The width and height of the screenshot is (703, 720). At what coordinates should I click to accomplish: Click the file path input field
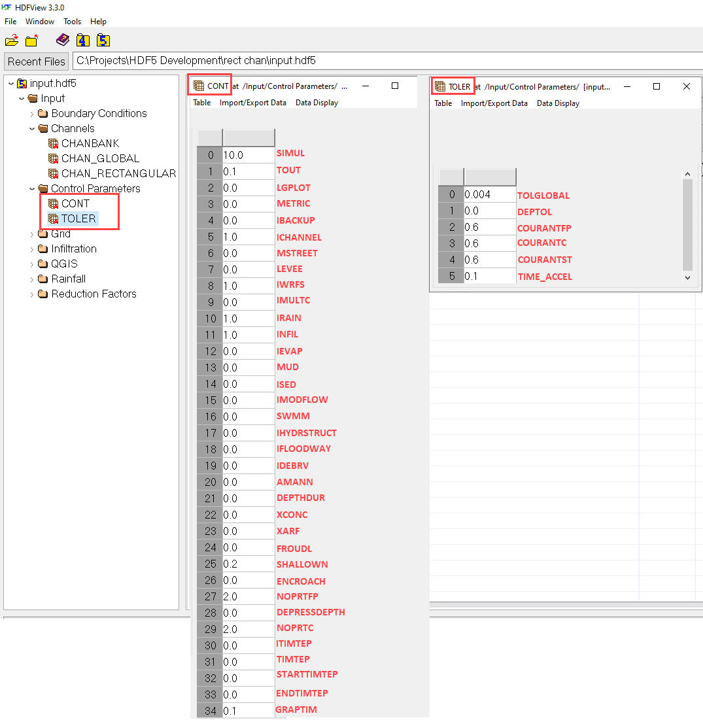[386, 61]
